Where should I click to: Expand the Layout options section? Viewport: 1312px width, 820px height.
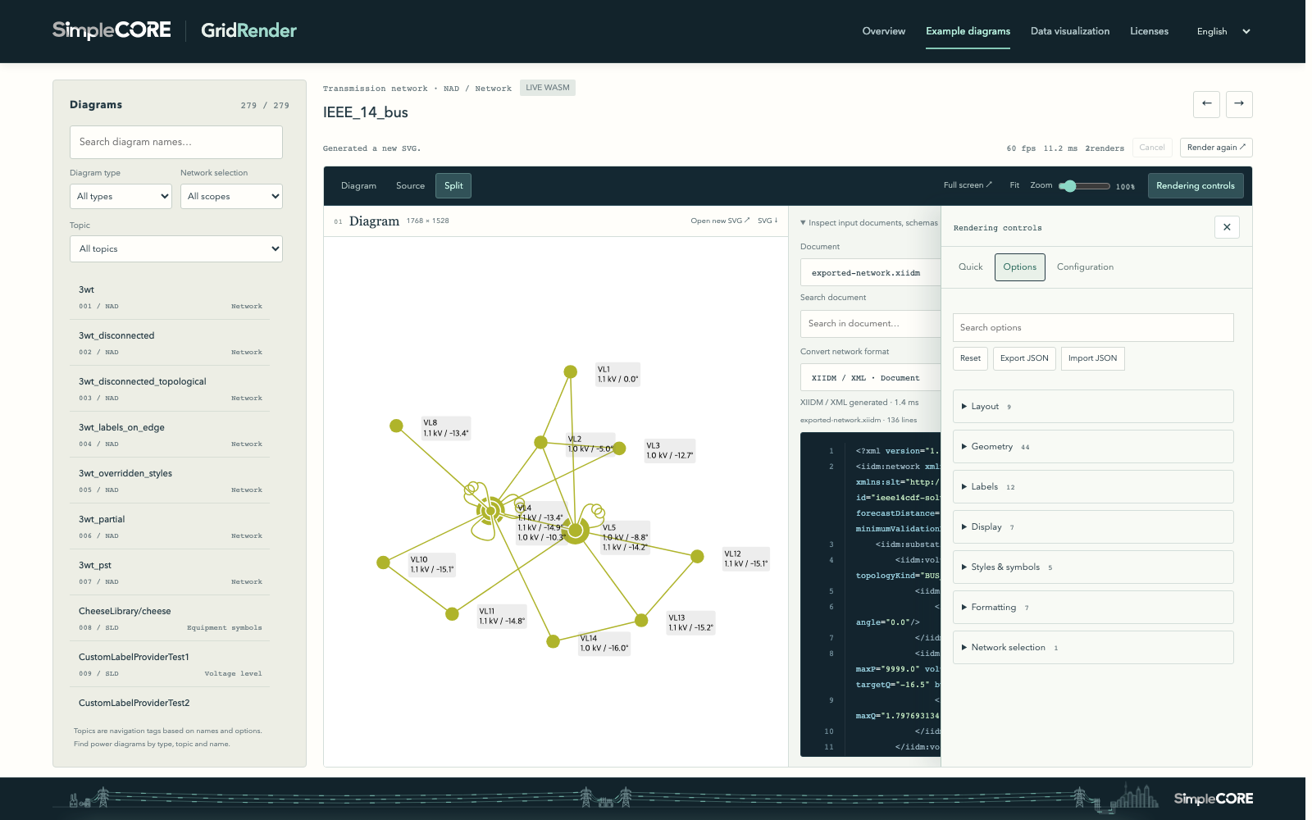click(1093, 406)
